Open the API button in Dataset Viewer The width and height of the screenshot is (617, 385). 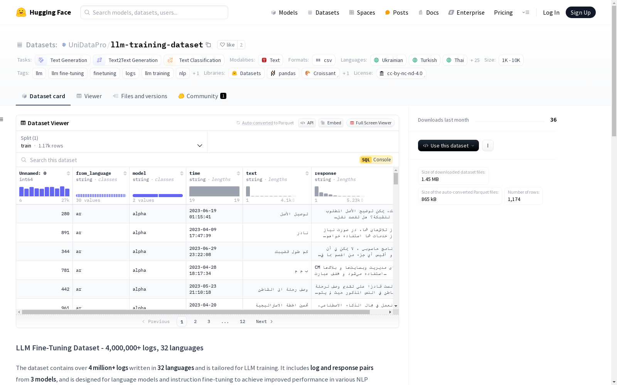click(307, 123)
